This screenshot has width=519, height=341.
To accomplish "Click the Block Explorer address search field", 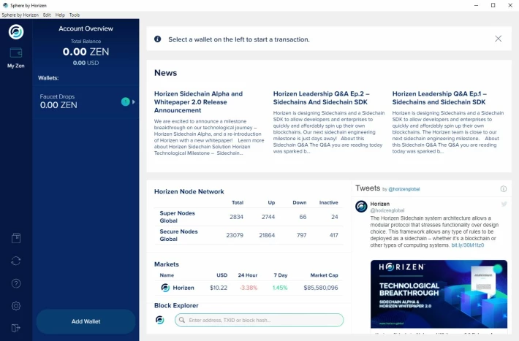I will pyautogui.click(x=259, y=320).
